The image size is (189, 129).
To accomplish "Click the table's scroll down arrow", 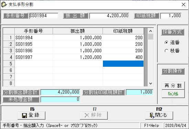I will tap(150, 83).
